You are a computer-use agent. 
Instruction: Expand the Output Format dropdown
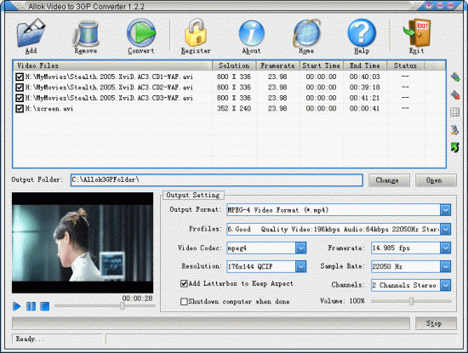[x=445, y=210]
